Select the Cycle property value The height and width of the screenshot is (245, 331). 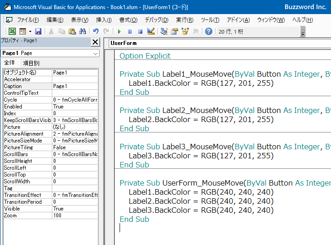[75, 100]
